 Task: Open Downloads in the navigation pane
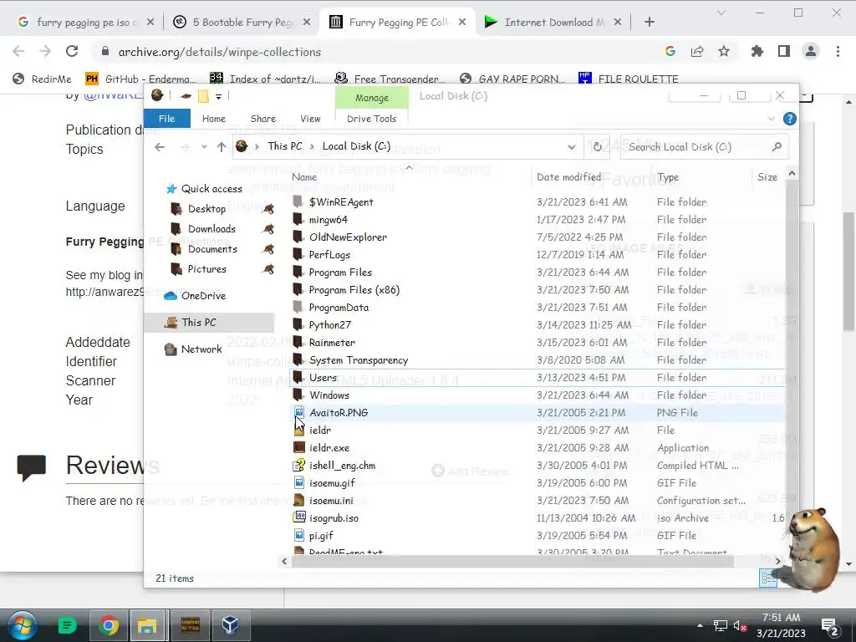point(211,229)
